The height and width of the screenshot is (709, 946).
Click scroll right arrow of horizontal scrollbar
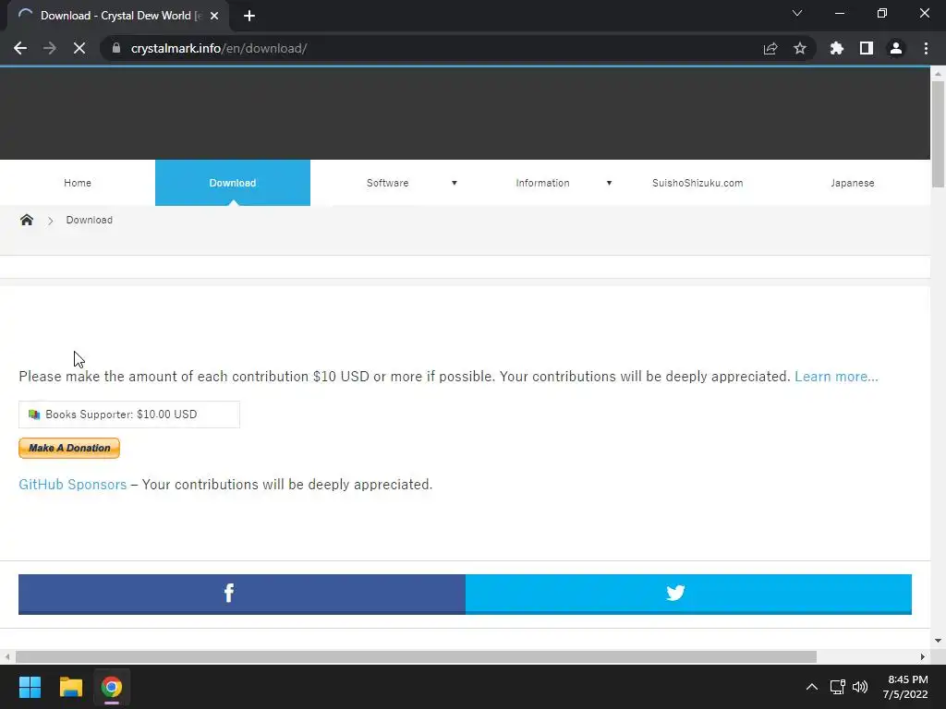923,656
